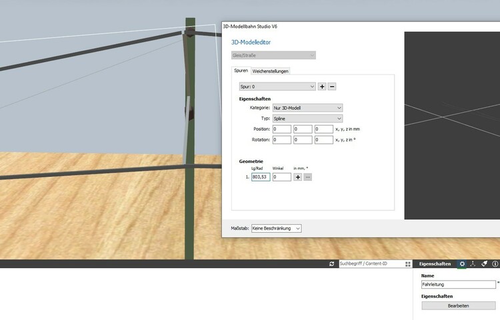
Task: Open the axes/coordinates icon in the Eigenschaften bar
Action: tap(473, 263)
